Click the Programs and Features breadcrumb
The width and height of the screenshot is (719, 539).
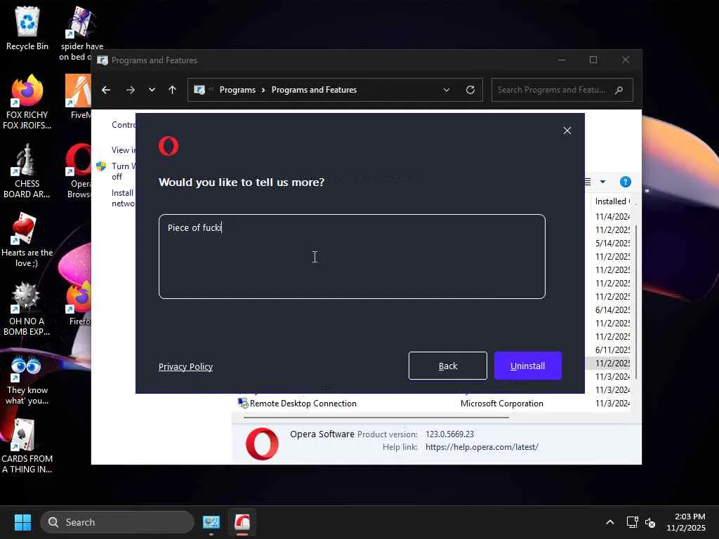pos(314,90)
